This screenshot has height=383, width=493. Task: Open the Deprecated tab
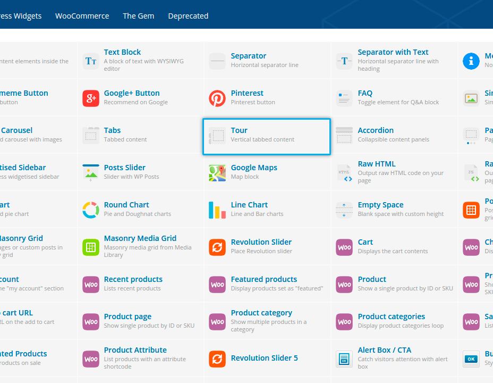(x=188, y=16)
